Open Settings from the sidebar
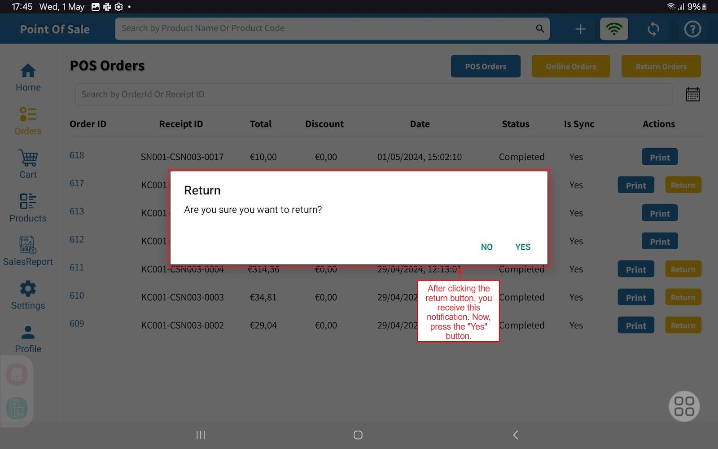This screenshot has height=449, width=718. [28, 295]
